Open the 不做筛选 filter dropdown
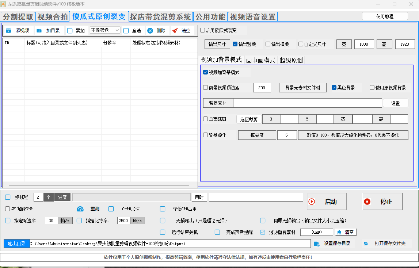 pos(105,30)
